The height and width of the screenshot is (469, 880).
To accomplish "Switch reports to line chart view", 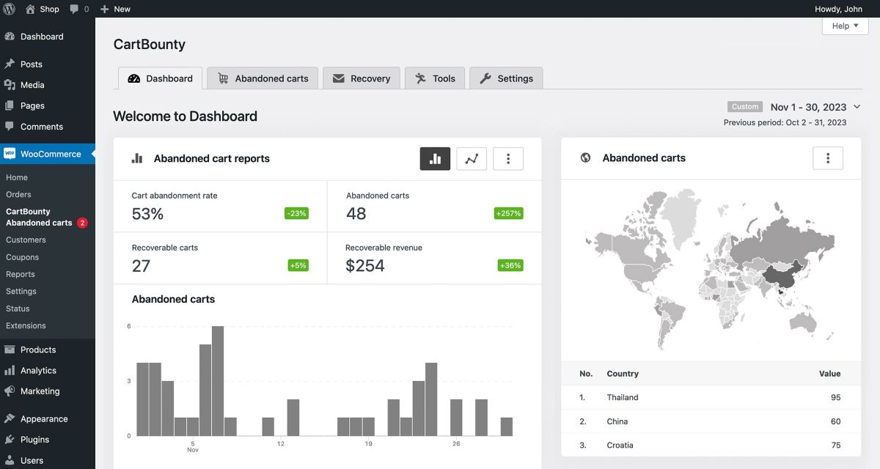I will 472,158.
